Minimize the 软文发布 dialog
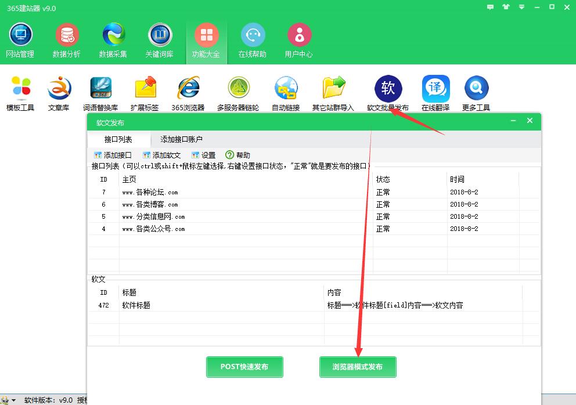 pos(513,121)
